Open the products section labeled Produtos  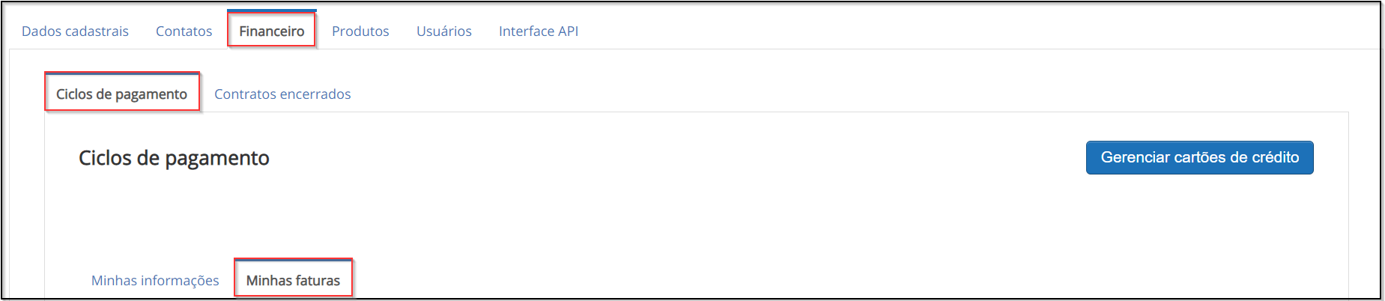coord(360,31)
